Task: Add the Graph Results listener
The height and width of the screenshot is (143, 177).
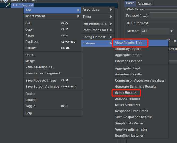Action: [126, 93]
